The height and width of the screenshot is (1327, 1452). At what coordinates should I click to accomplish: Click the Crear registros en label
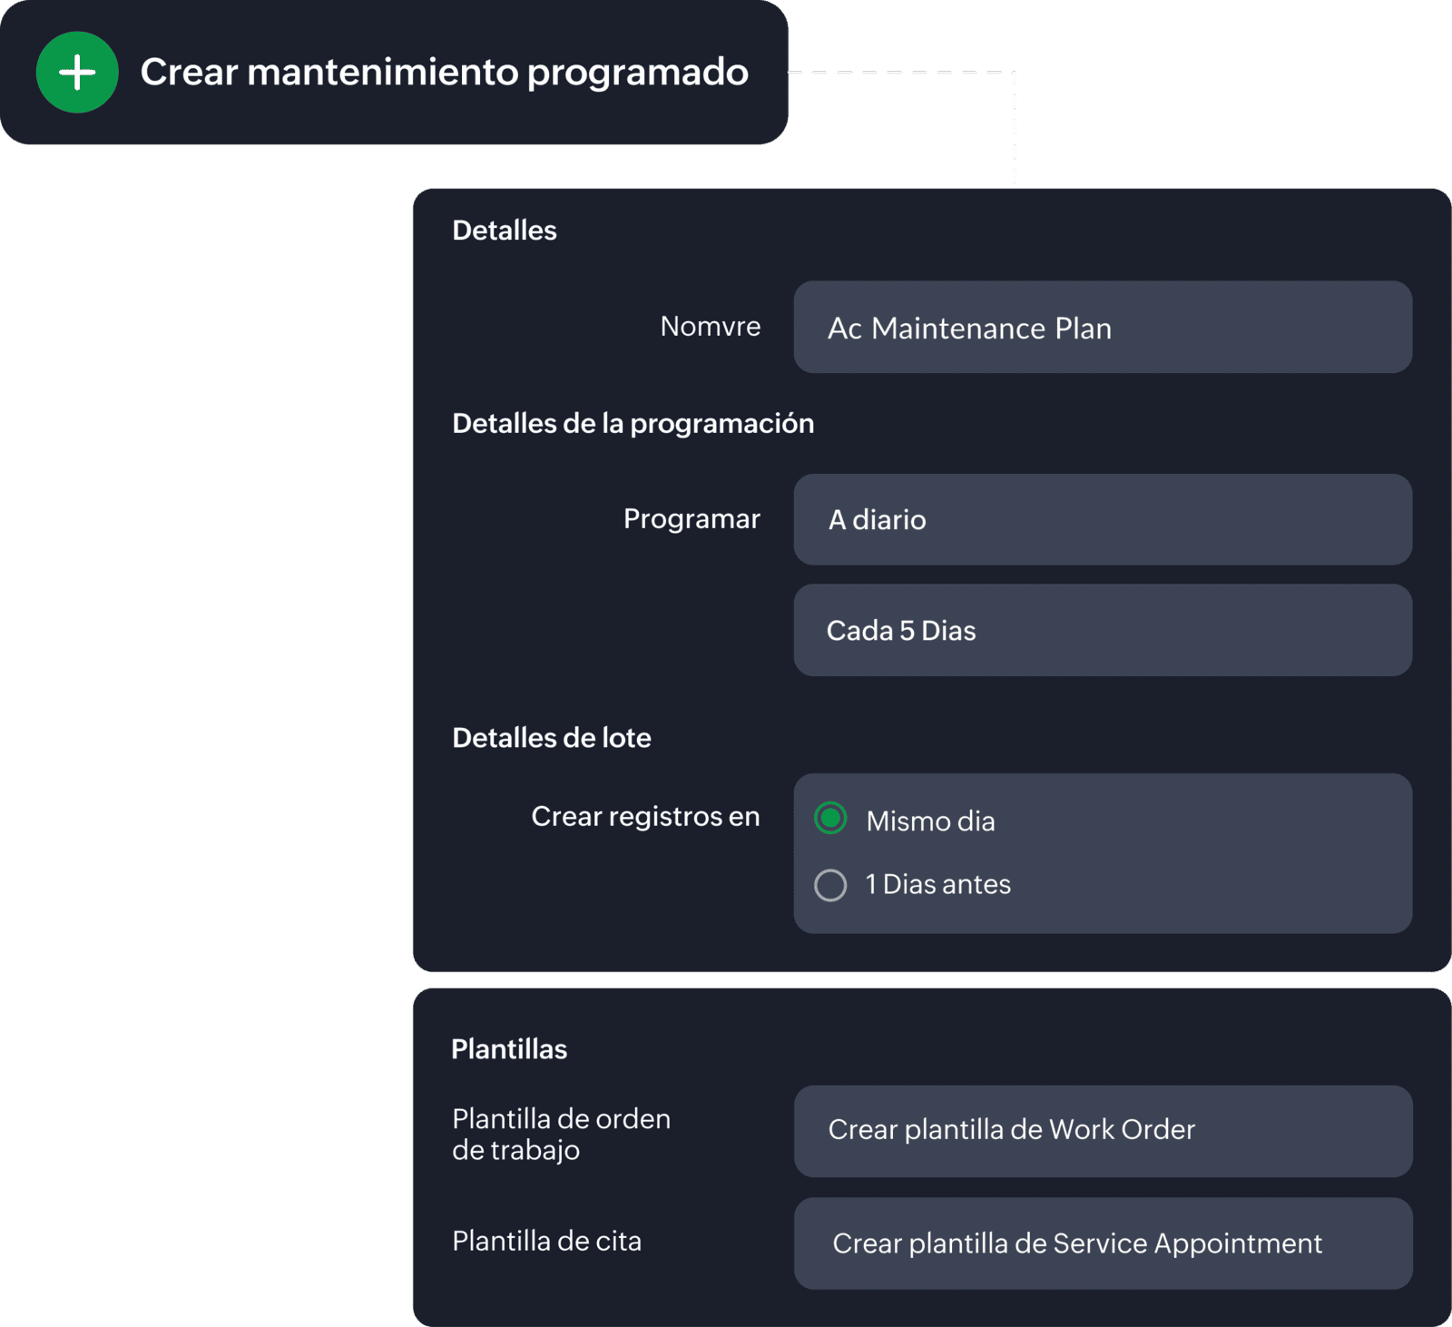(x=645, y=817)
